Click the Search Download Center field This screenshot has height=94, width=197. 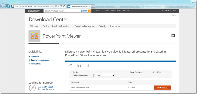pyautogui.click(x=62, y=11)
